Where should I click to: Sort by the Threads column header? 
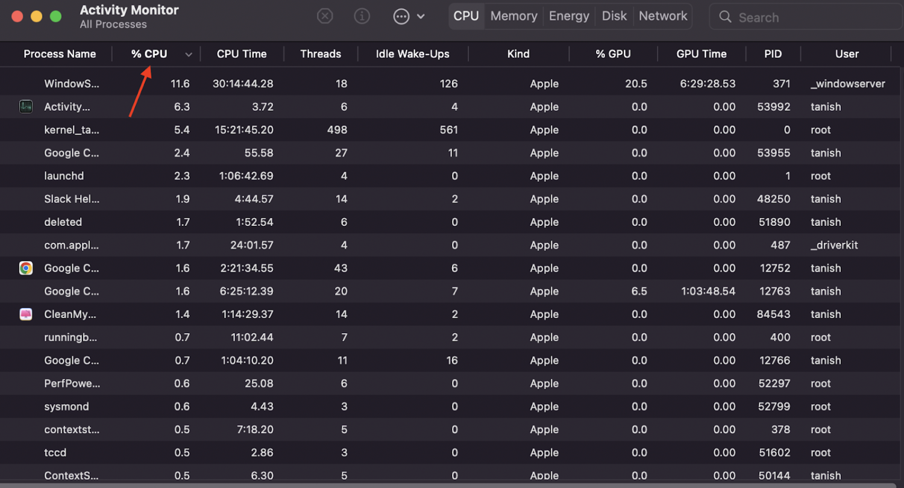coord(321,54)
